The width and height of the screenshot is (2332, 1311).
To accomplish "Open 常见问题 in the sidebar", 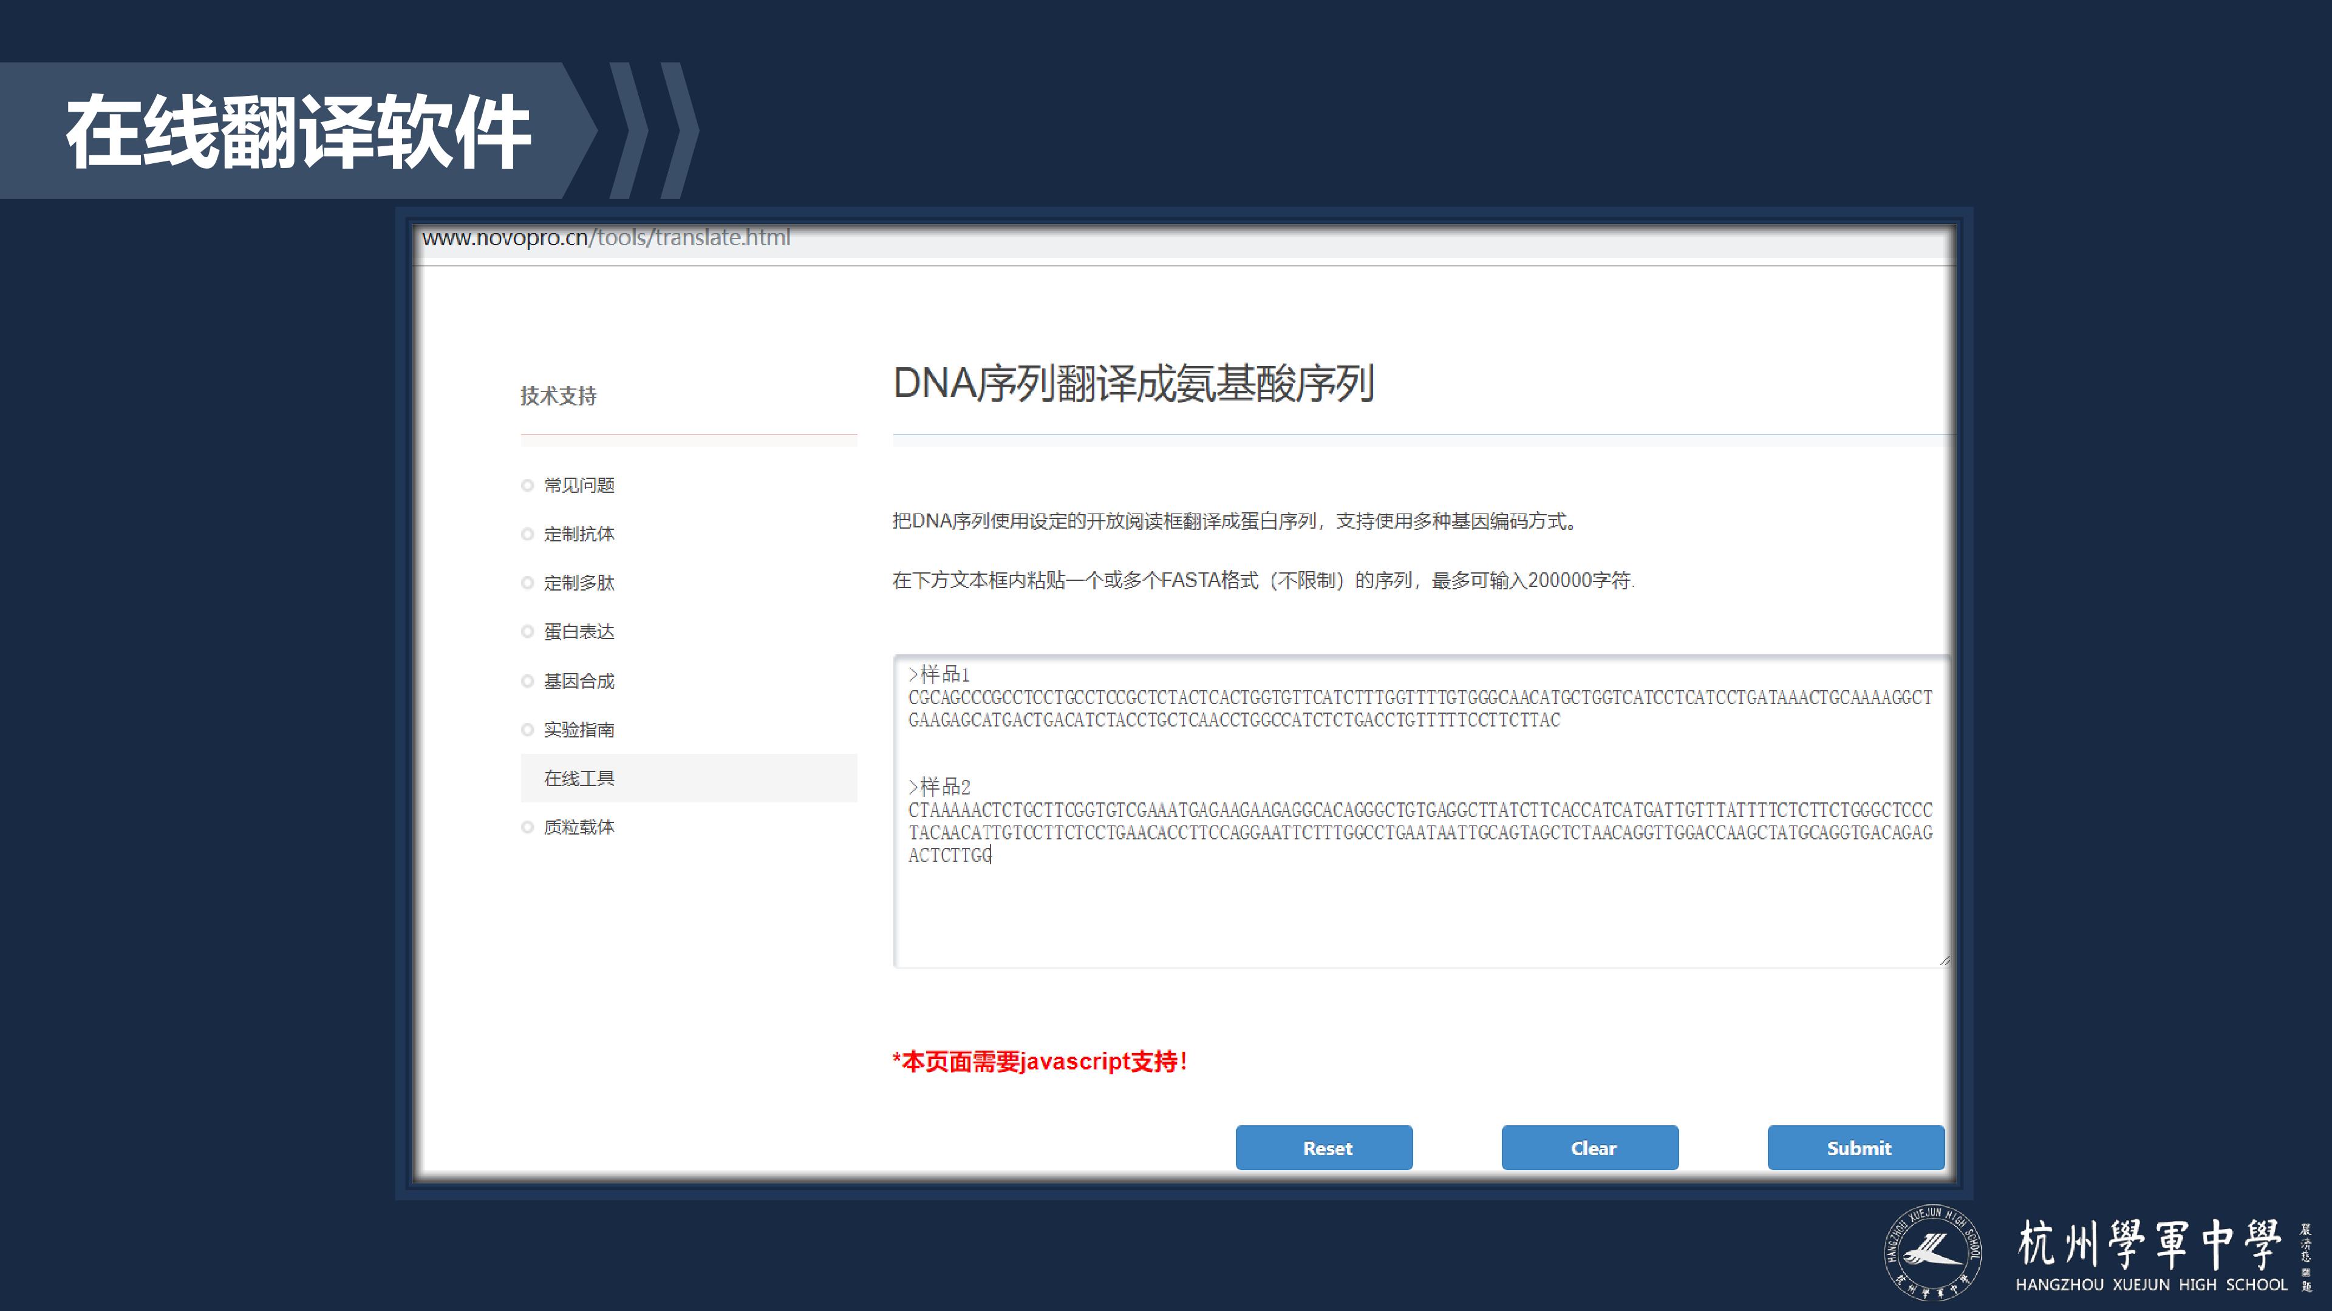I will [x=579, y=485].
